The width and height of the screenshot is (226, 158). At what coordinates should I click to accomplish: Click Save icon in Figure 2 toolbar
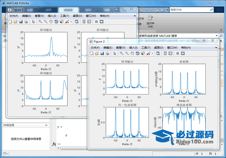coord(102,53)
